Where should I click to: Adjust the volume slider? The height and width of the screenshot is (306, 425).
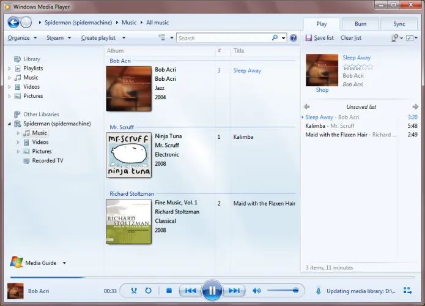pos(283,291)
